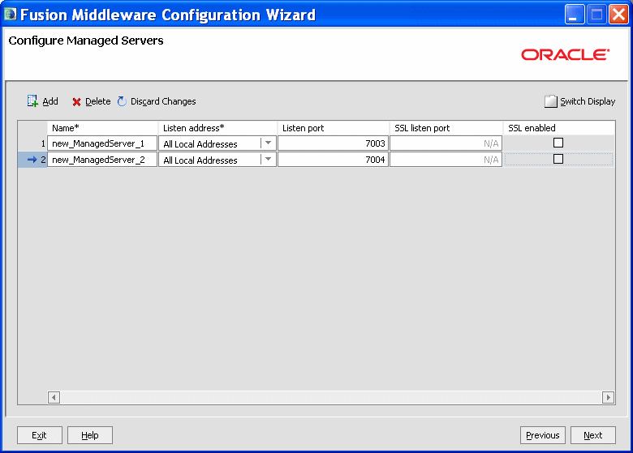Click the horizontal scrollbar track
This screenshot has width=633, height=453.
pyautogui.click(x=331, y=397)
